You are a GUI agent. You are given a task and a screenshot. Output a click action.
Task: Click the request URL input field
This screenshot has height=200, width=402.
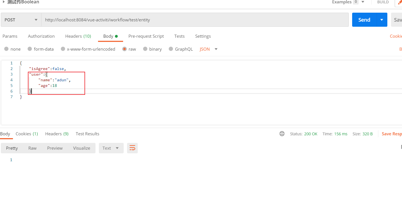(x=195, y=20)
